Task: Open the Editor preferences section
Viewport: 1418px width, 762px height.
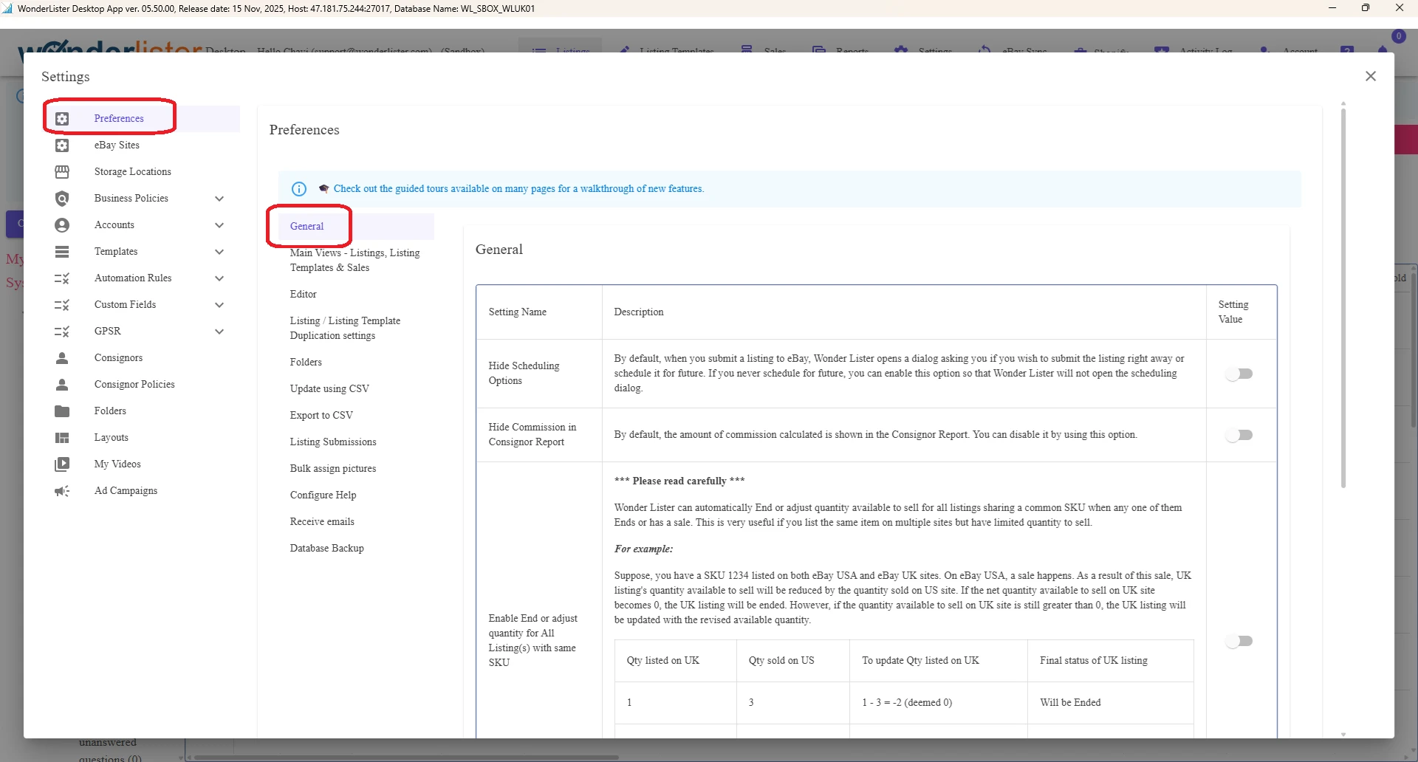Action: [x=303, y=294]
